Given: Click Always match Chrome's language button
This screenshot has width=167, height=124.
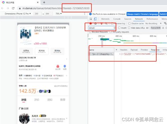Looking at the screenshot, I should [x=142, y=14].
